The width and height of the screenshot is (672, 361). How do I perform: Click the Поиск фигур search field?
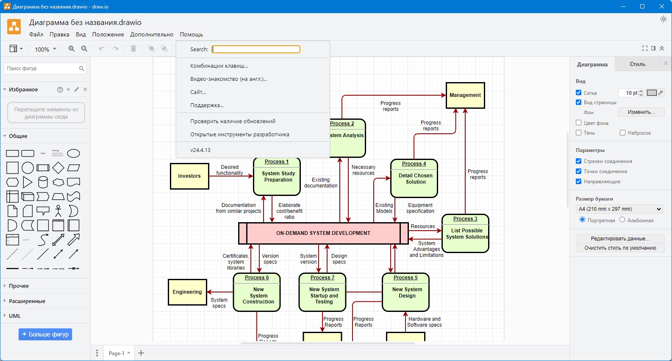click(42, 69)
